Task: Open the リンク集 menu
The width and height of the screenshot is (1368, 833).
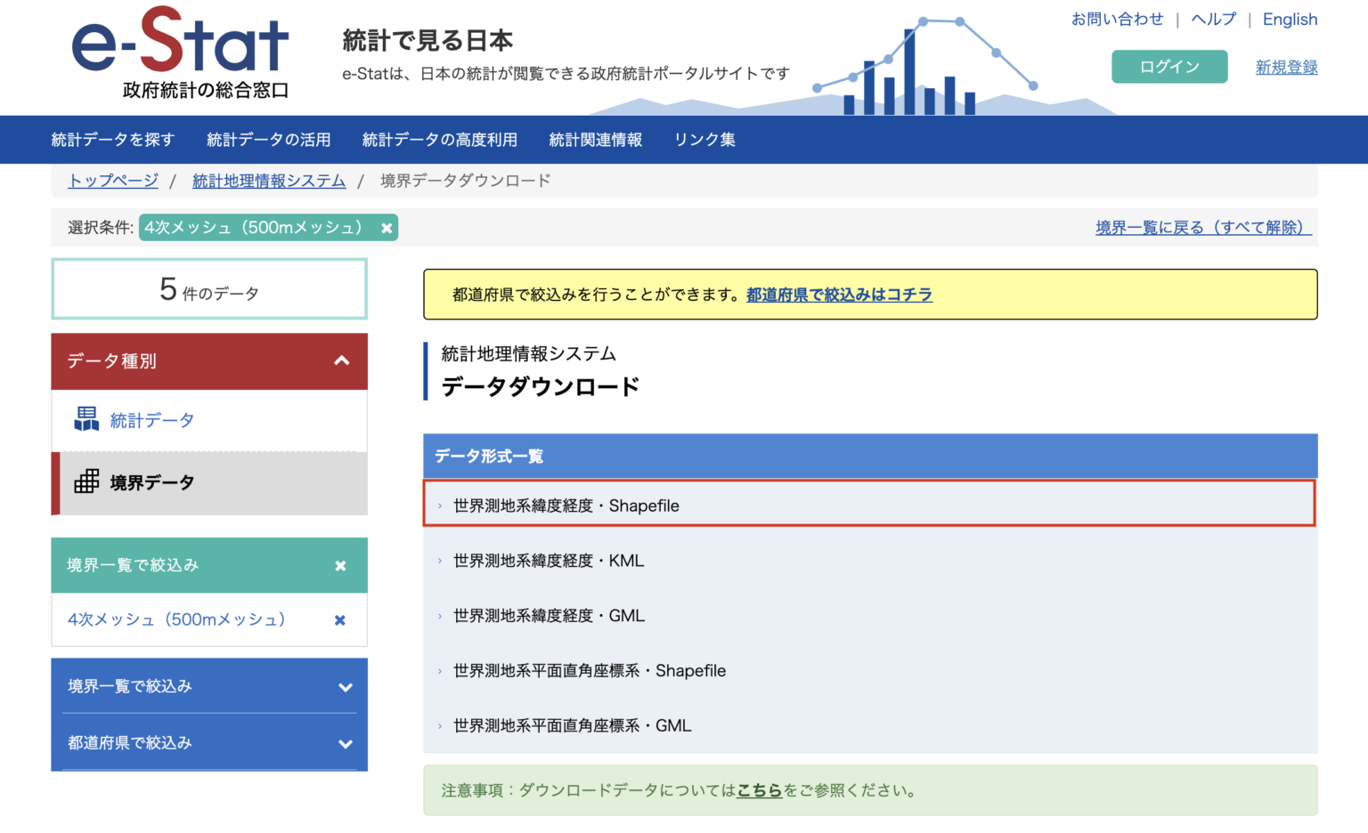Action: (x=704, y=139)
